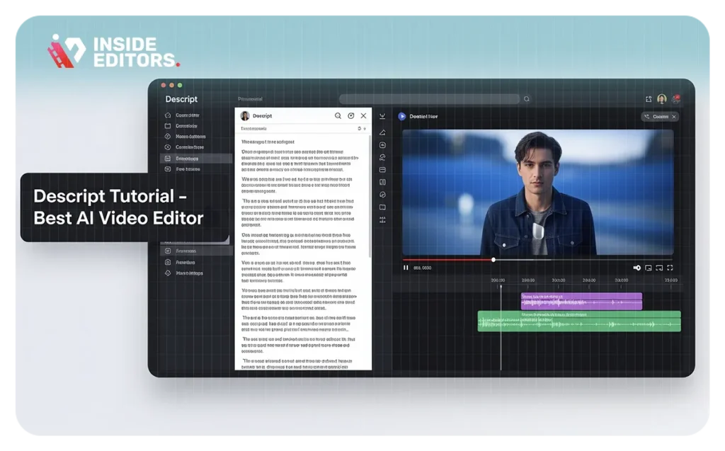Open the folder icon row in sidebar

pos(195,126)
